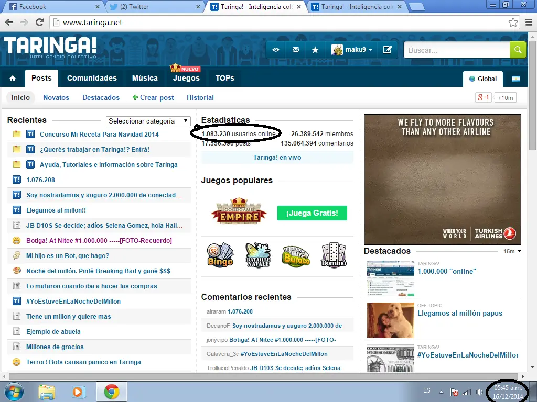This screenshot has height=402, width=537.
Task: Click the network signal tray icon
Action: click(x=466, y=392)
